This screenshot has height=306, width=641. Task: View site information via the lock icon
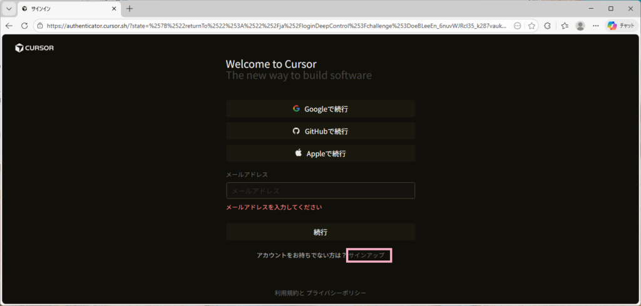click(39, 26)
